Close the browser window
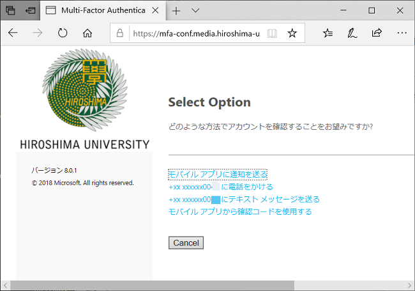Viewport: 415px width, 291px height. coord(400,10)
